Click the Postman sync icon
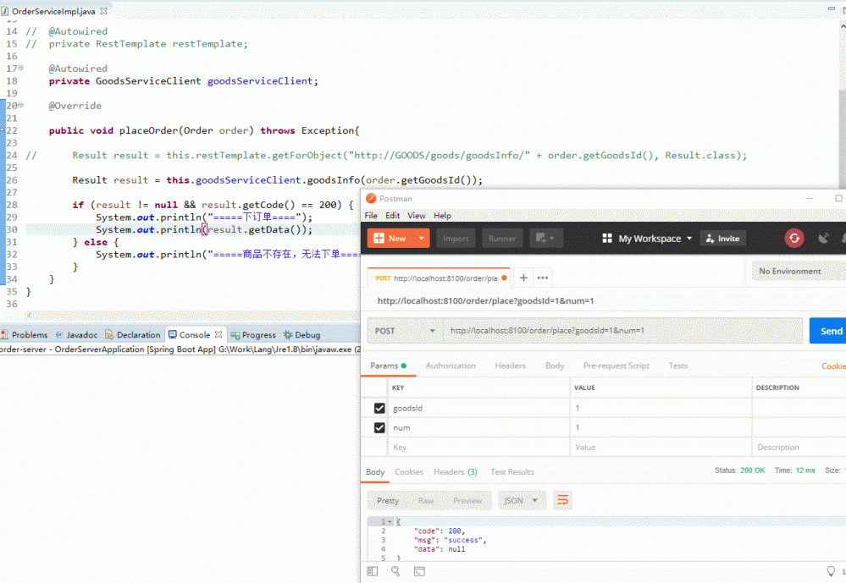Image resolution: width=846 pixels, height=583 pixels. [x=793, y=239]
